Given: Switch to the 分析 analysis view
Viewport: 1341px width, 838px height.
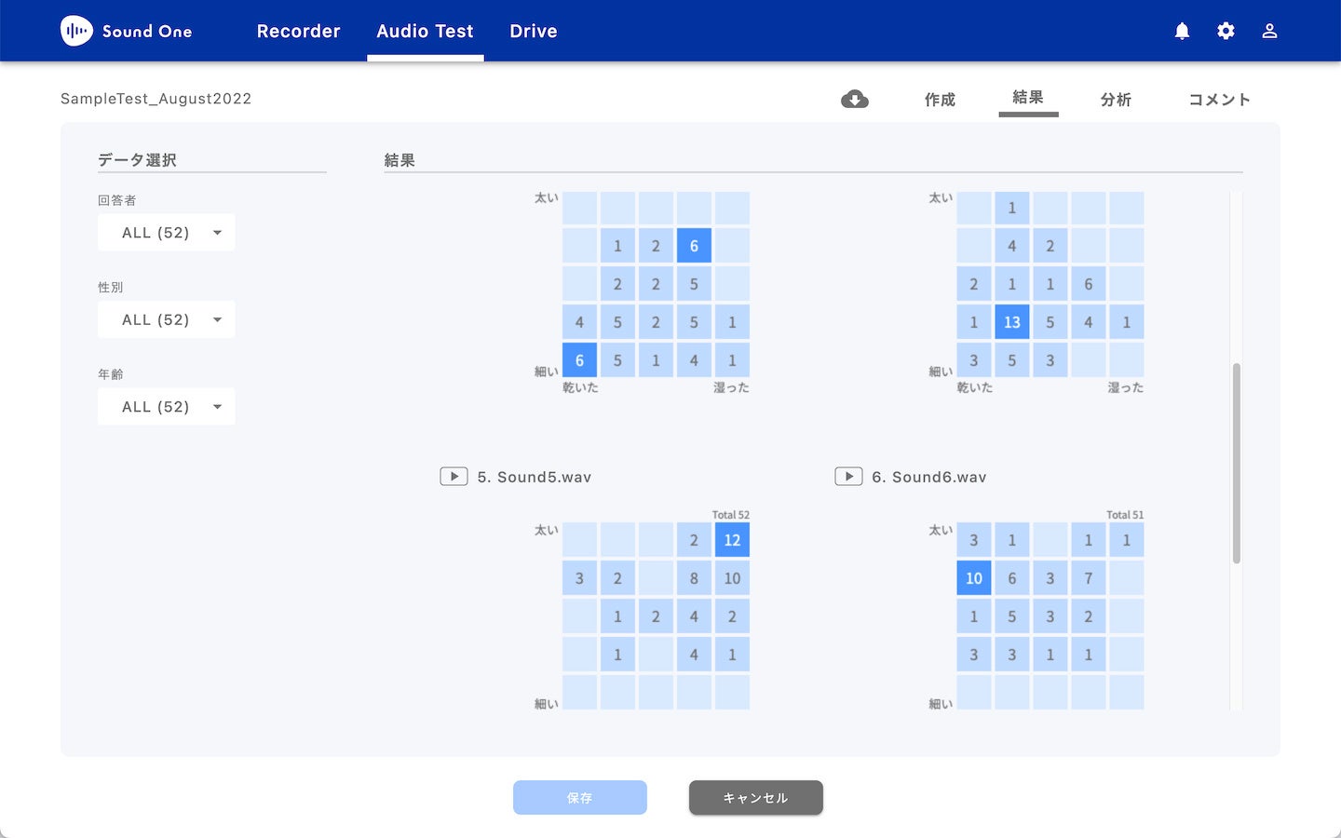Looking at the screenshot, I should (1116, 100).
